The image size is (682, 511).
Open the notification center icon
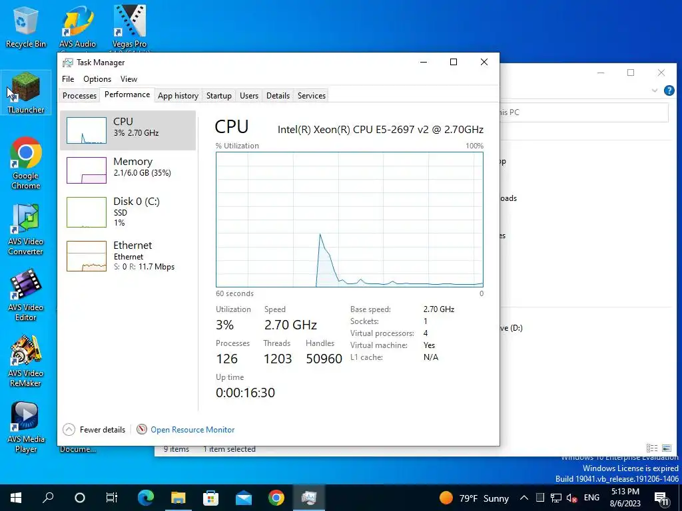coord(661,498)
